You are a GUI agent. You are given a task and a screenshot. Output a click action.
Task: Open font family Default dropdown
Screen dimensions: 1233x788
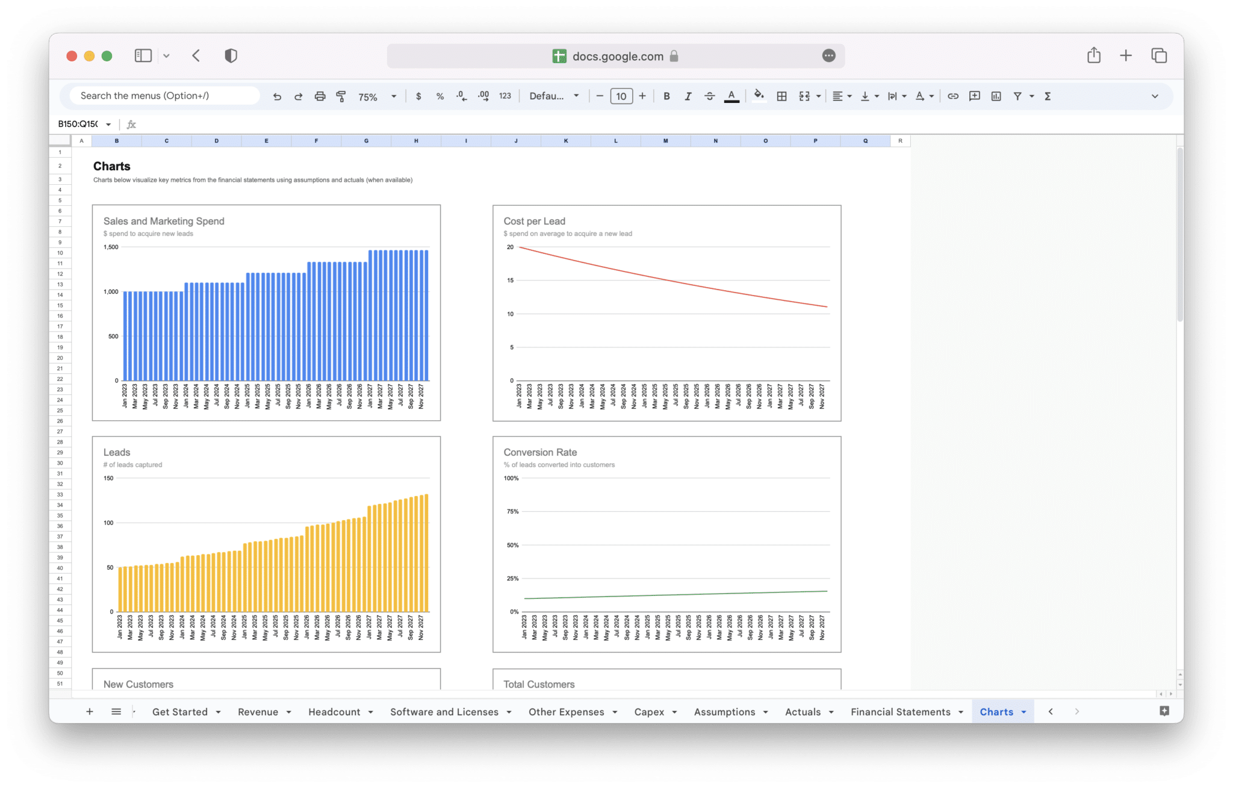click(x=554, y=96)
